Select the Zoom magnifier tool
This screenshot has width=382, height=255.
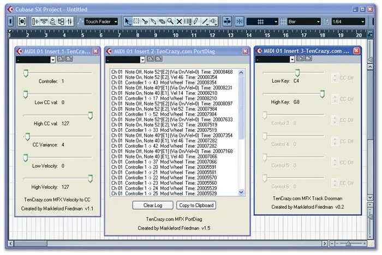[x=170, y=22]
